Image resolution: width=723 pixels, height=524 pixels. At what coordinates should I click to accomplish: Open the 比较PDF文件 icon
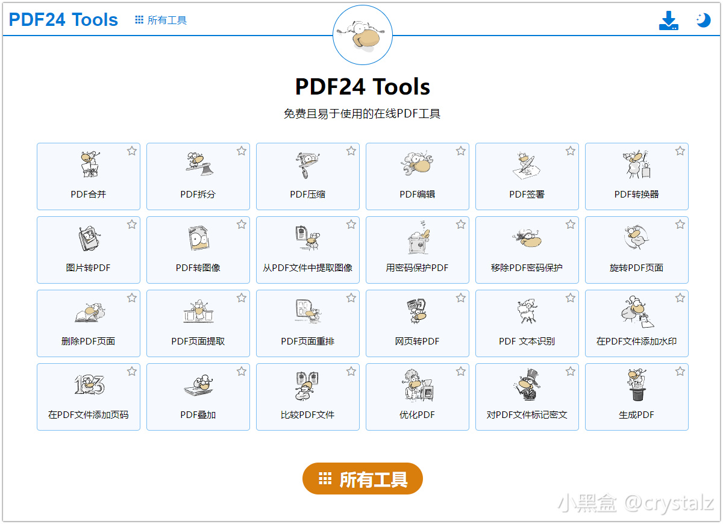(308, 385)
